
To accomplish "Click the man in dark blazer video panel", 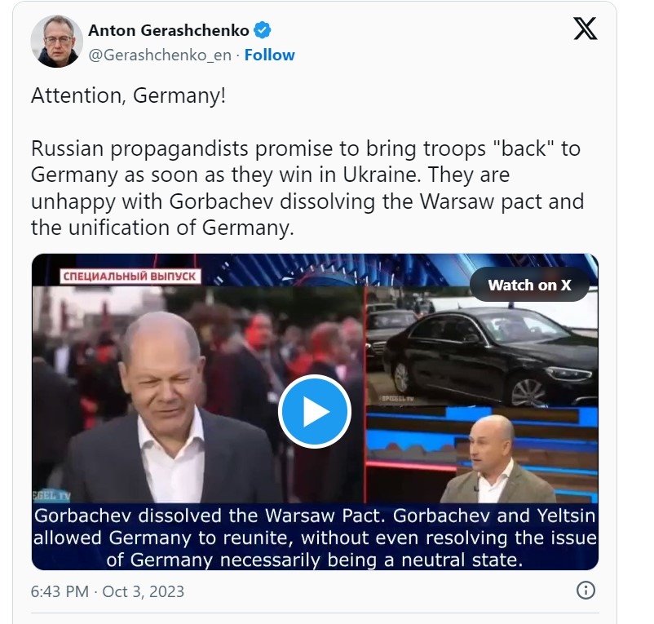I will pyautogui.click(x=198, y=394).
